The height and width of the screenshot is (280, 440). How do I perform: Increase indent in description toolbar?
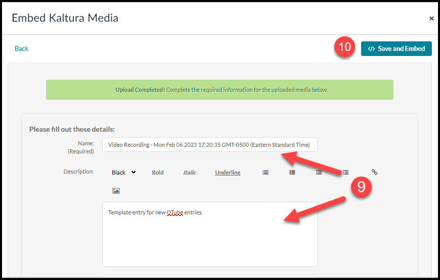[345, 173]
